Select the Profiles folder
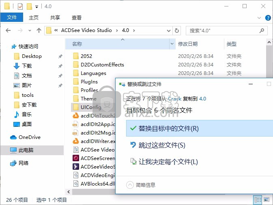The width and height of the screenshot is (273, 205). click(89, 90)
